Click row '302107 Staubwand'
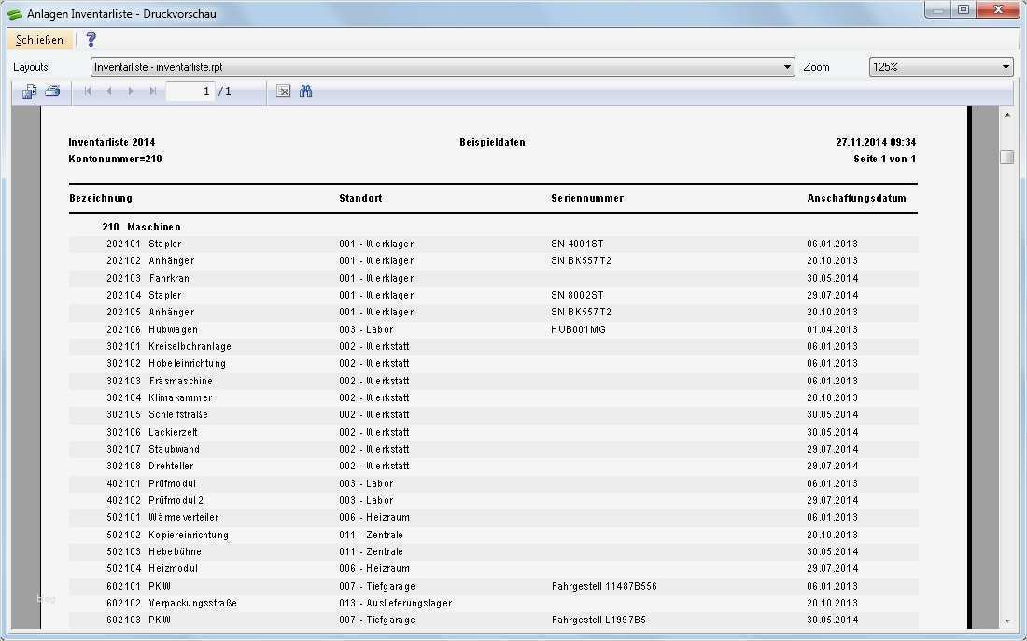Image resolution: width=1027 pixels, height=641 pixels. click(493, 449)
